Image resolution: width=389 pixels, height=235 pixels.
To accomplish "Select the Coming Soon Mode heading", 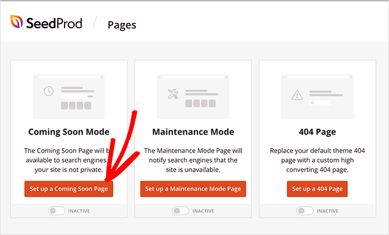I will click(69, 132).
